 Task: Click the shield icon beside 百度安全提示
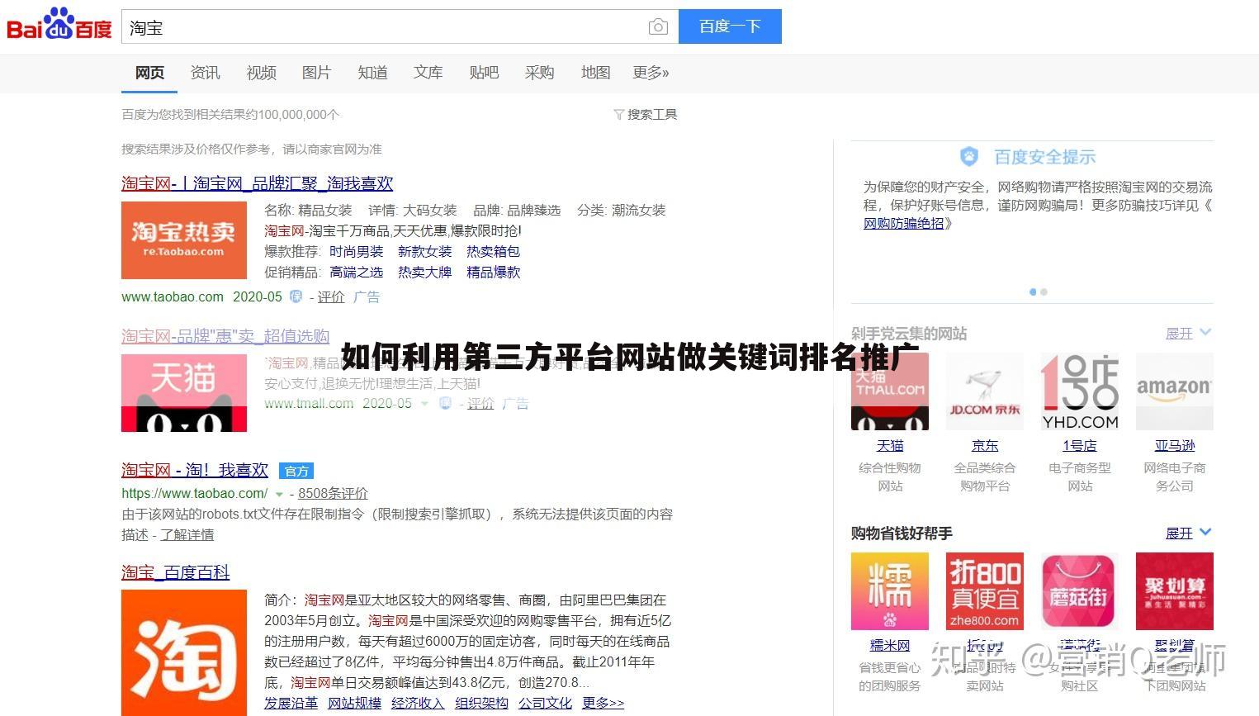pos(969,156)
